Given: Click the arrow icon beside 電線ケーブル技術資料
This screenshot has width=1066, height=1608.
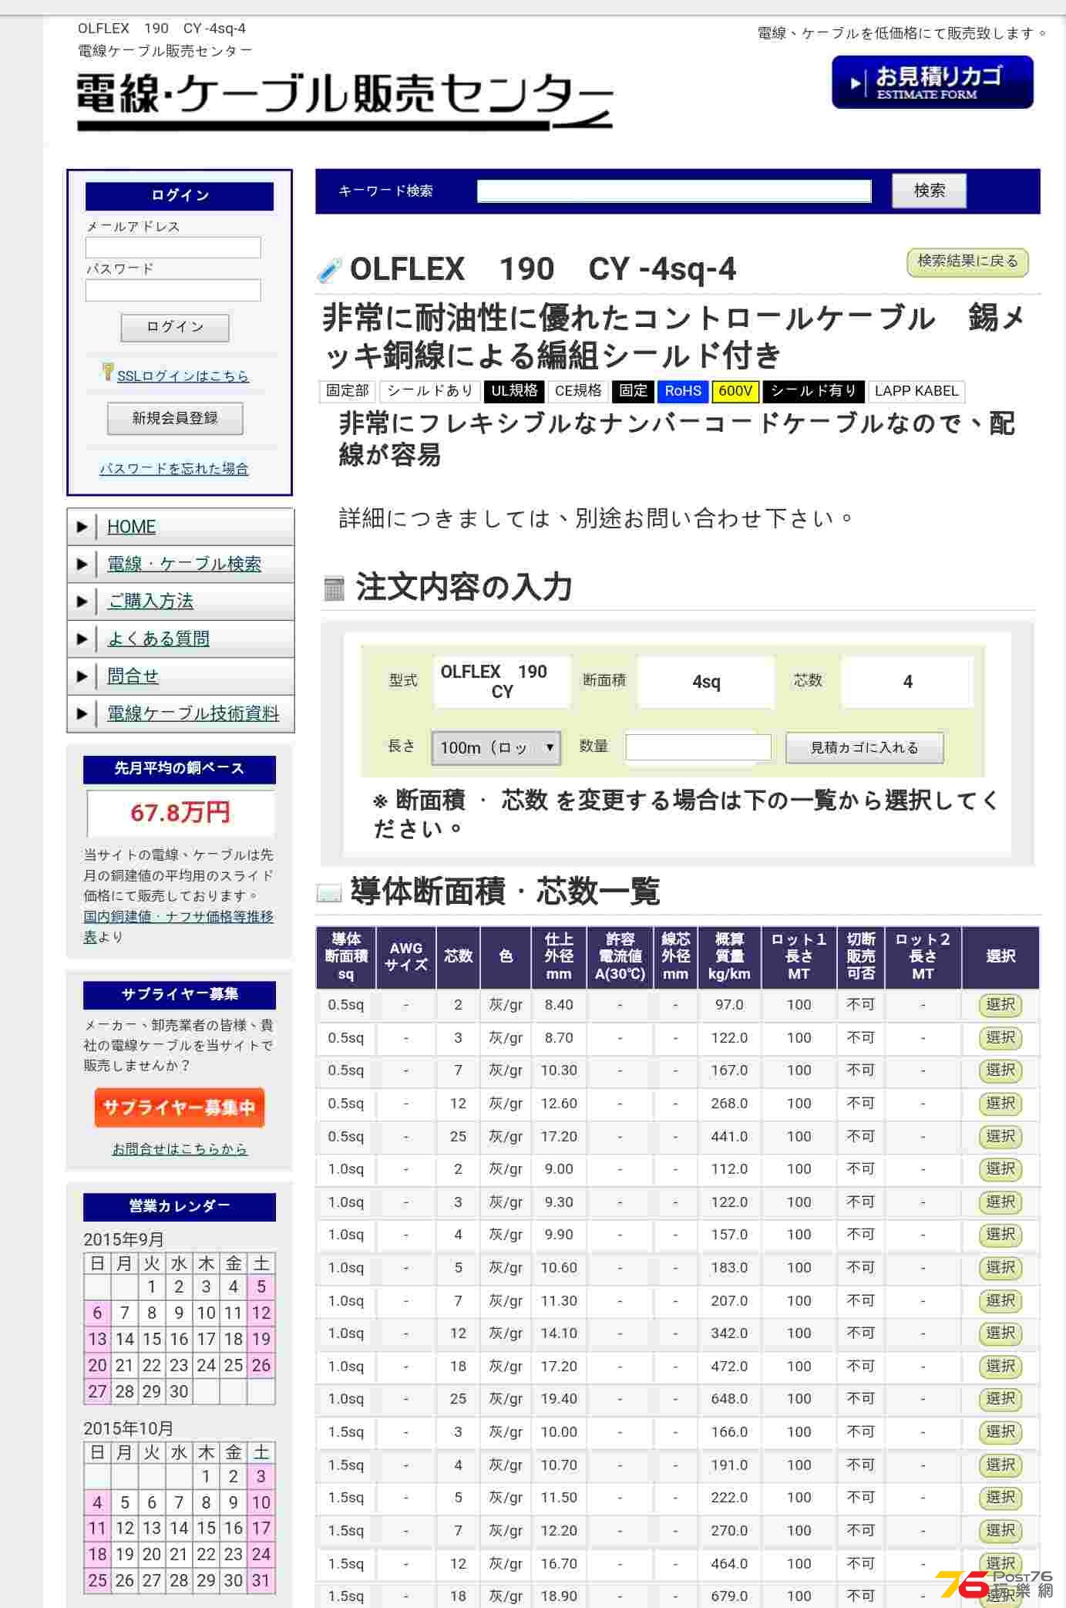Looking at the screenshot, I should click(82, 713).
